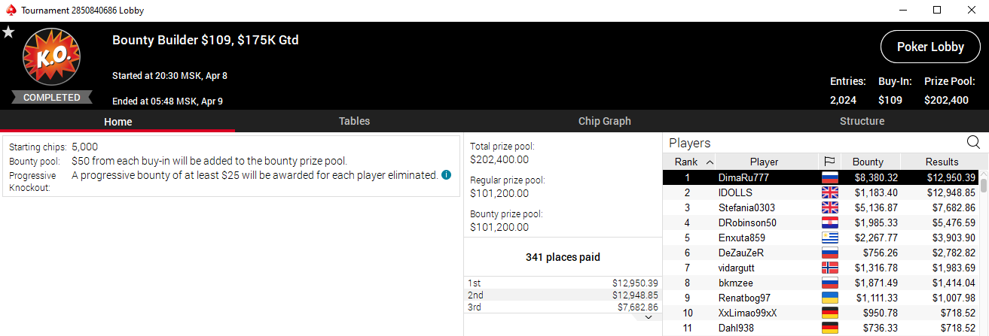Sort the list by Bounty column
Screen dimensions: 989x336
pos(868,162)
